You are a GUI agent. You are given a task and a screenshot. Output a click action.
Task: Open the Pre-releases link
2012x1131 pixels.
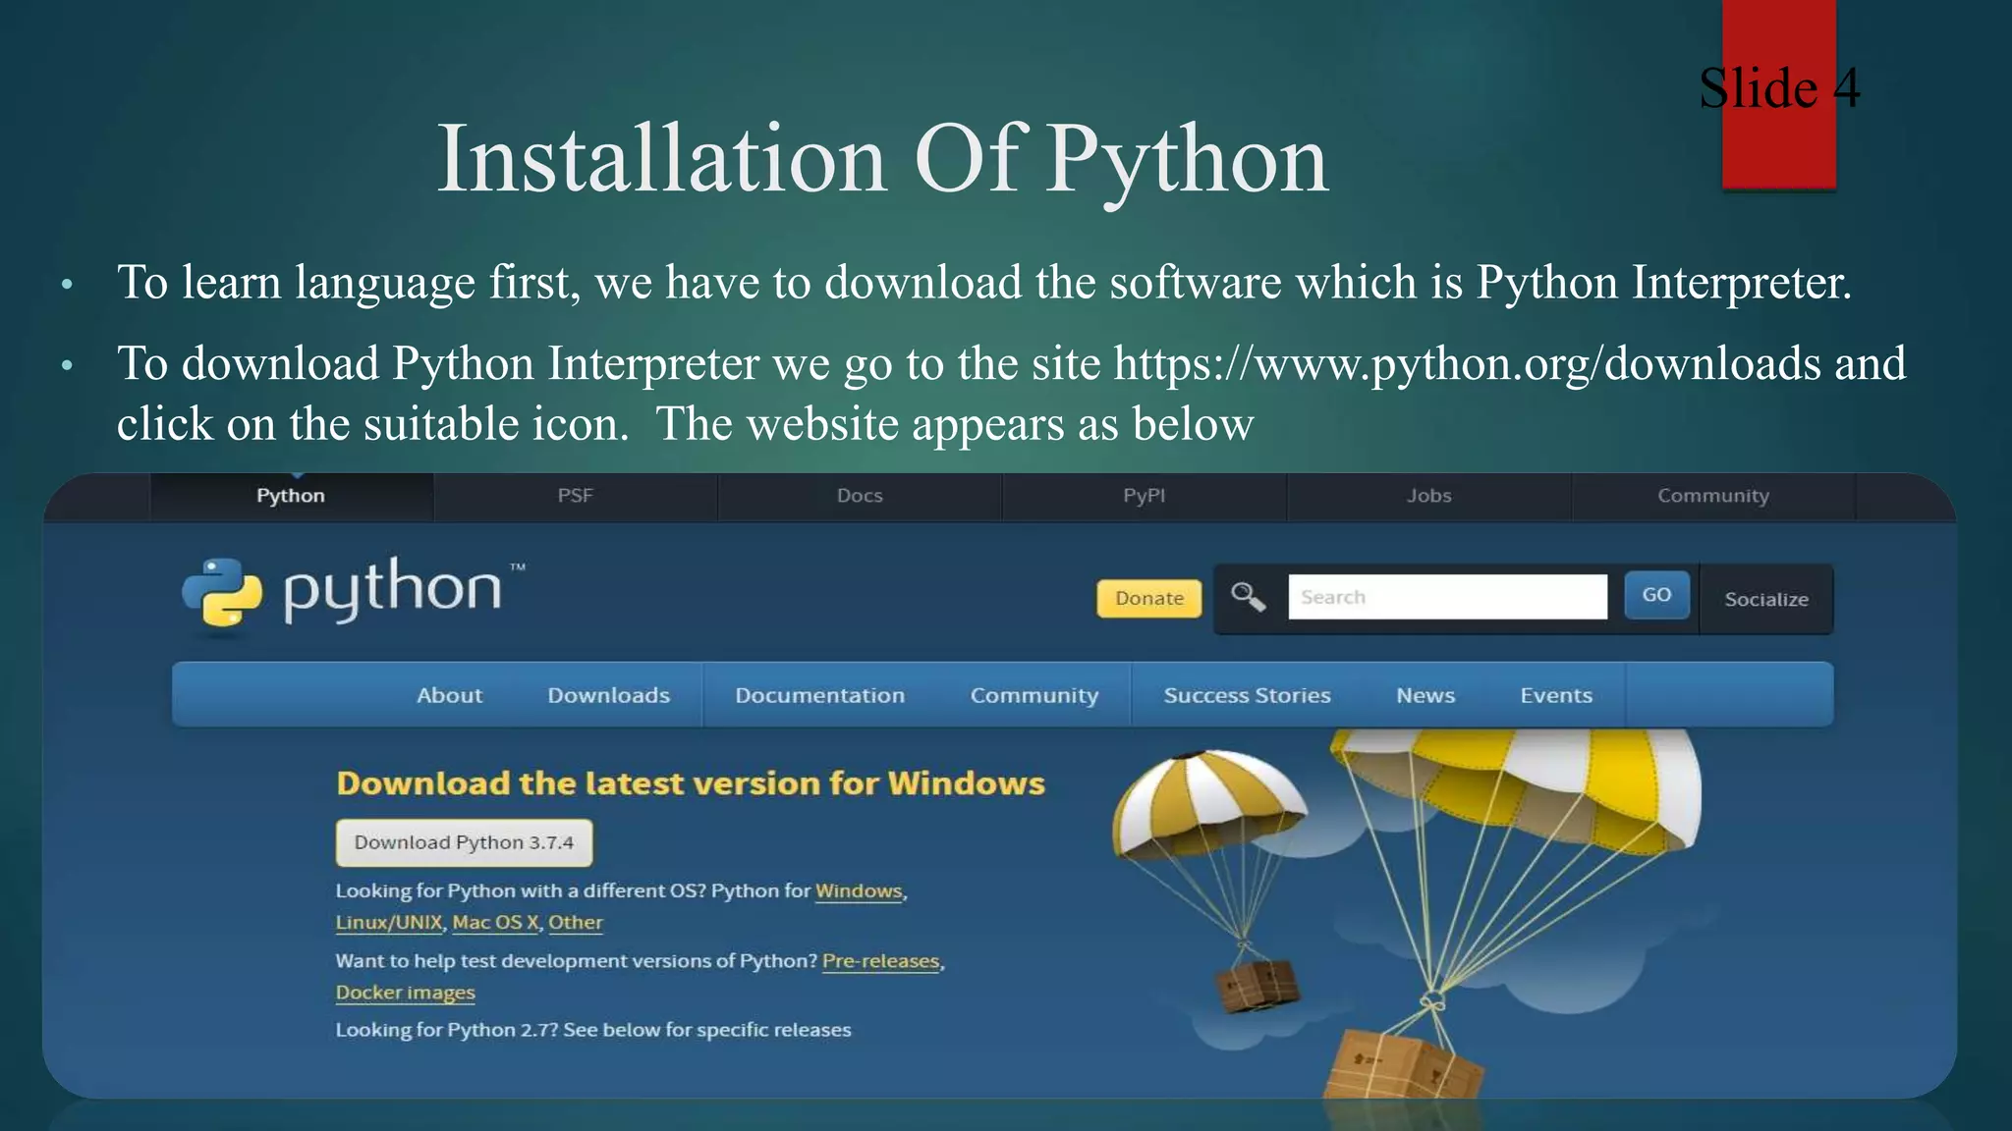881,961
